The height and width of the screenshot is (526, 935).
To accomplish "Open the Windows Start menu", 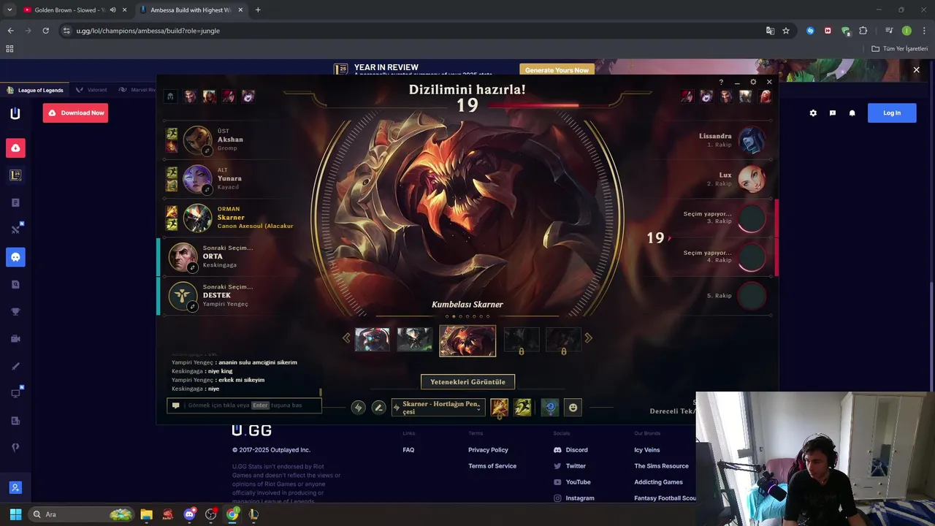I will [15, 514].
